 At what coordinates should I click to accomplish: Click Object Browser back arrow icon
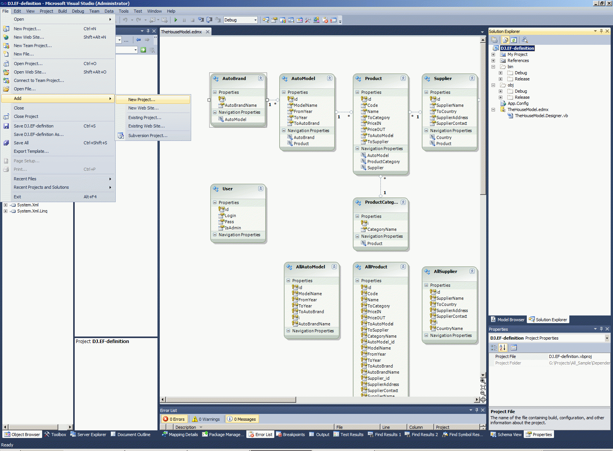138,40
